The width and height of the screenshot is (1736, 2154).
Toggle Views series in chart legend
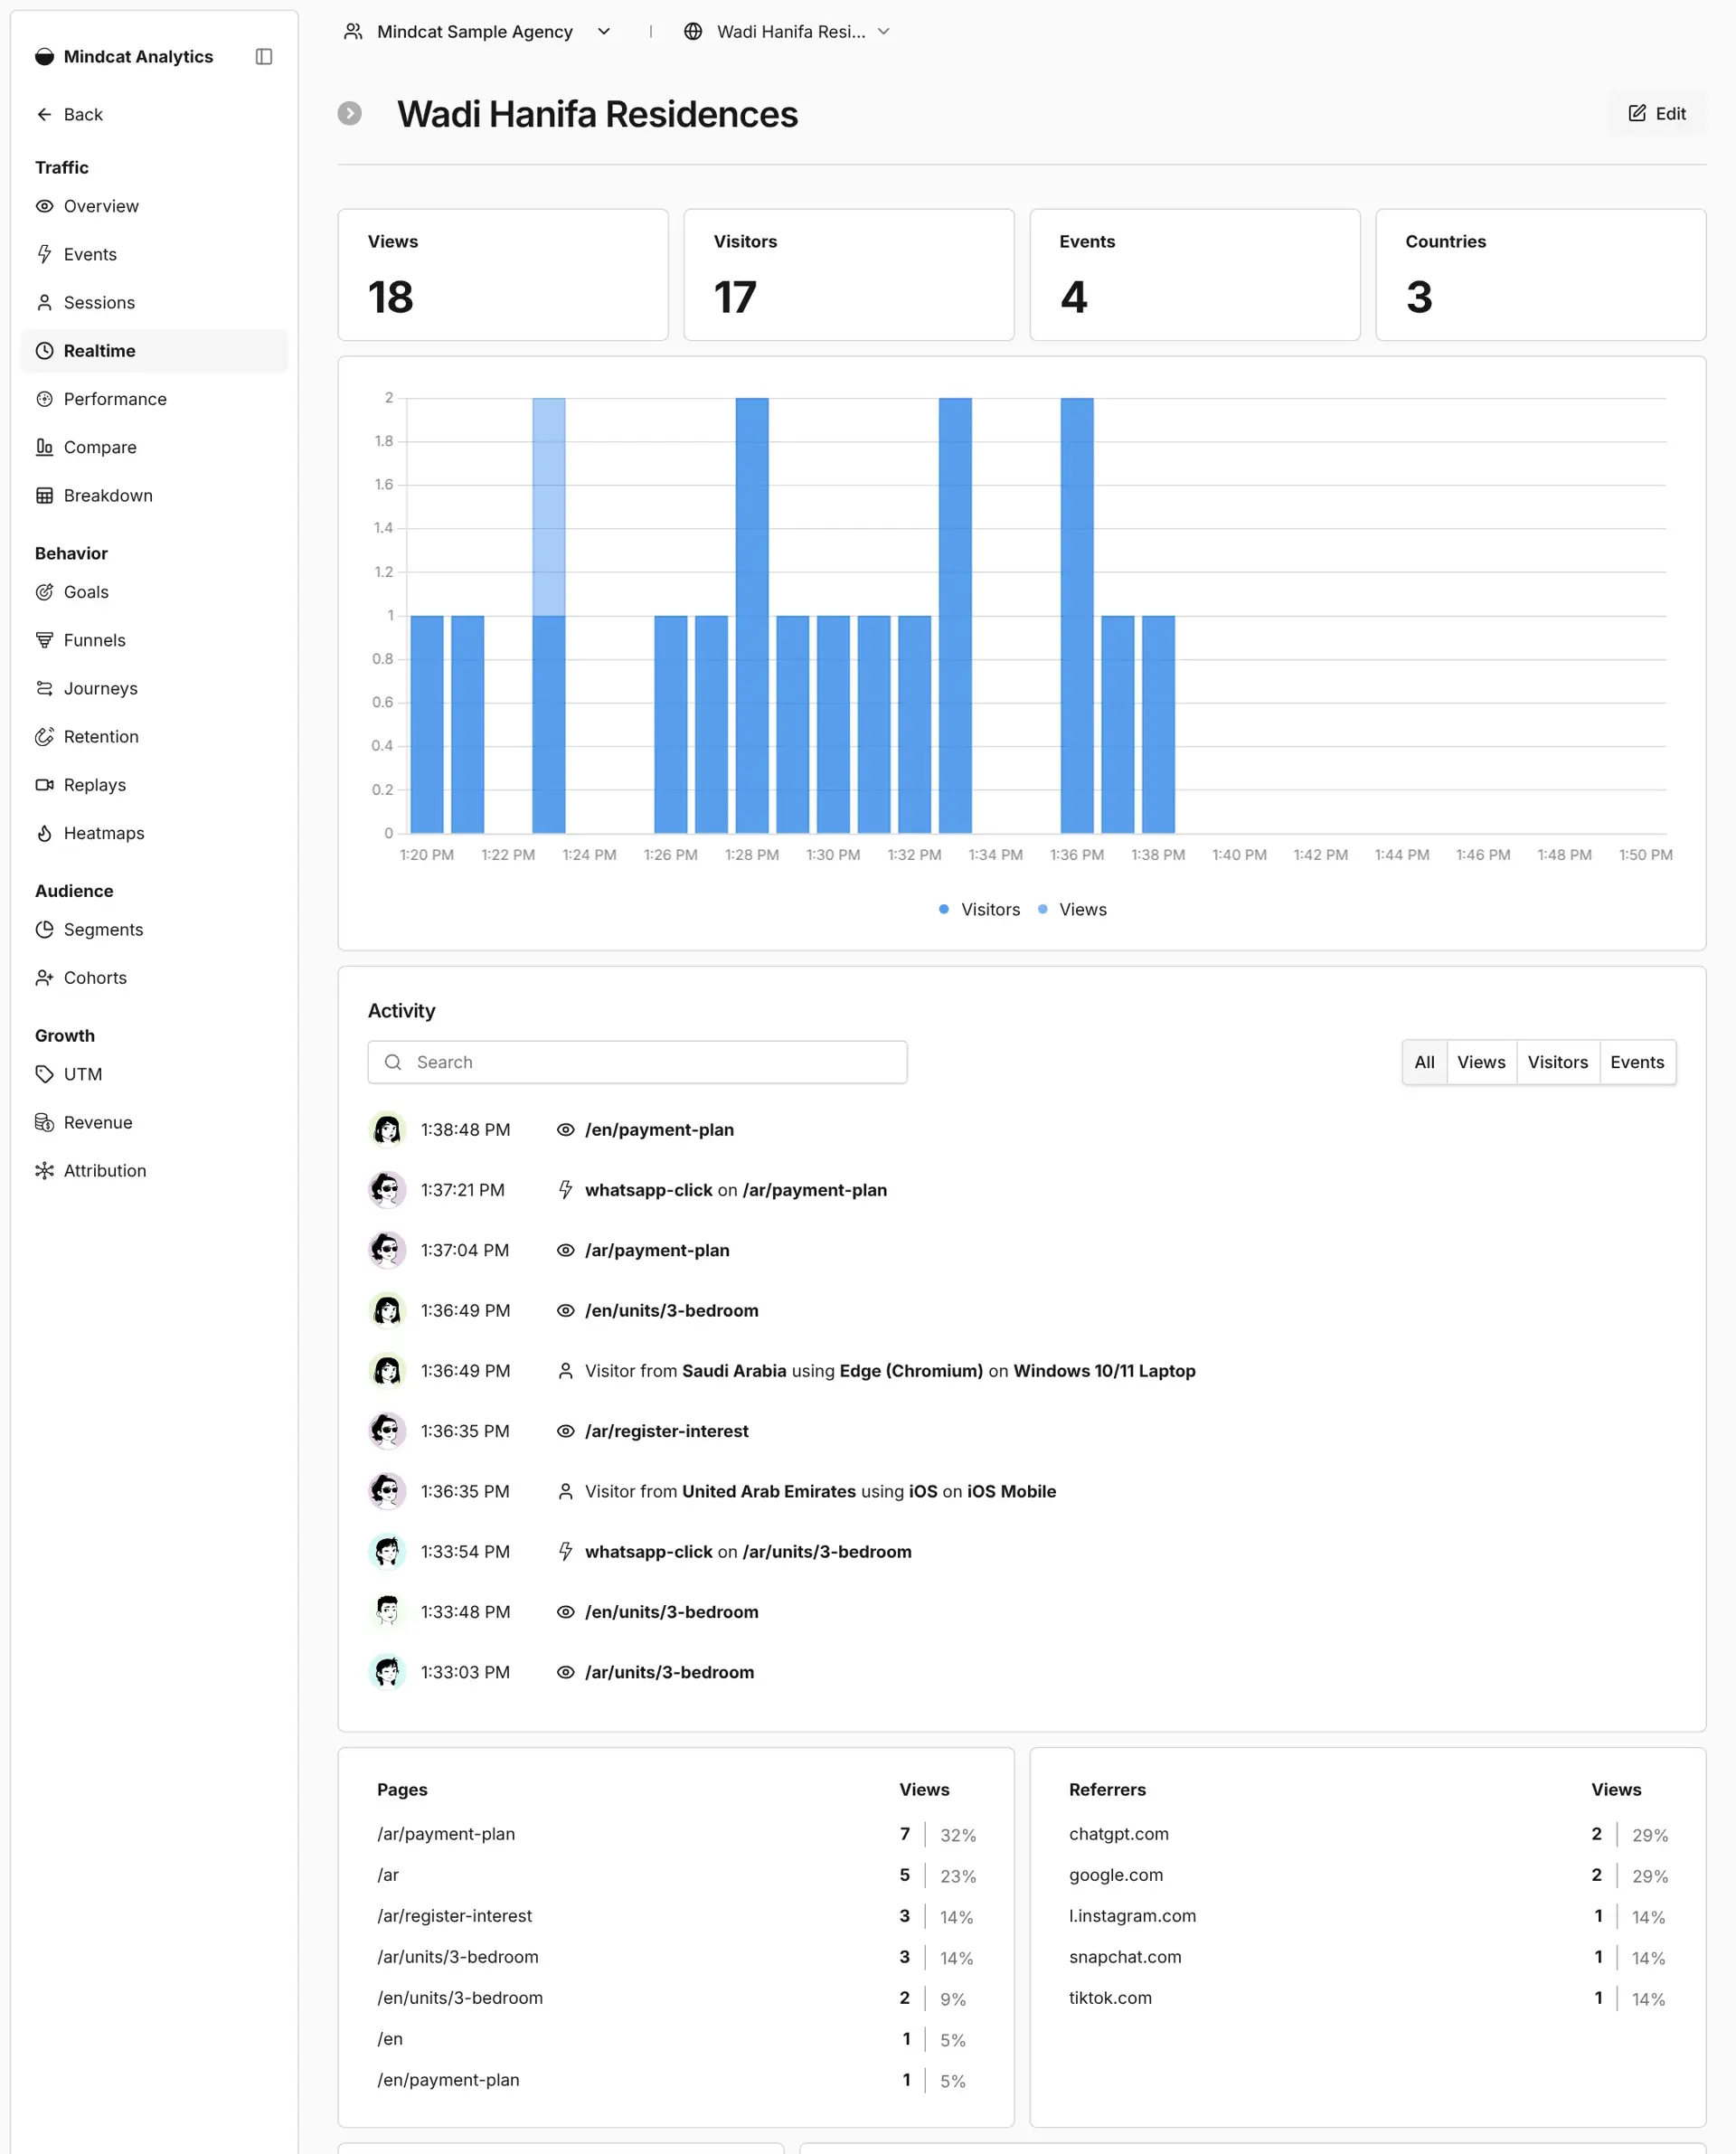click(1073, 909)
